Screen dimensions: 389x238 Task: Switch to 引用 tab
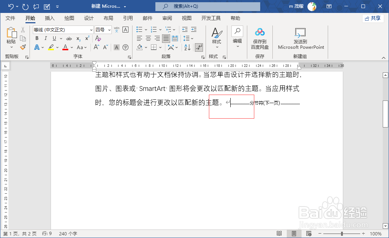pos(128,18)
